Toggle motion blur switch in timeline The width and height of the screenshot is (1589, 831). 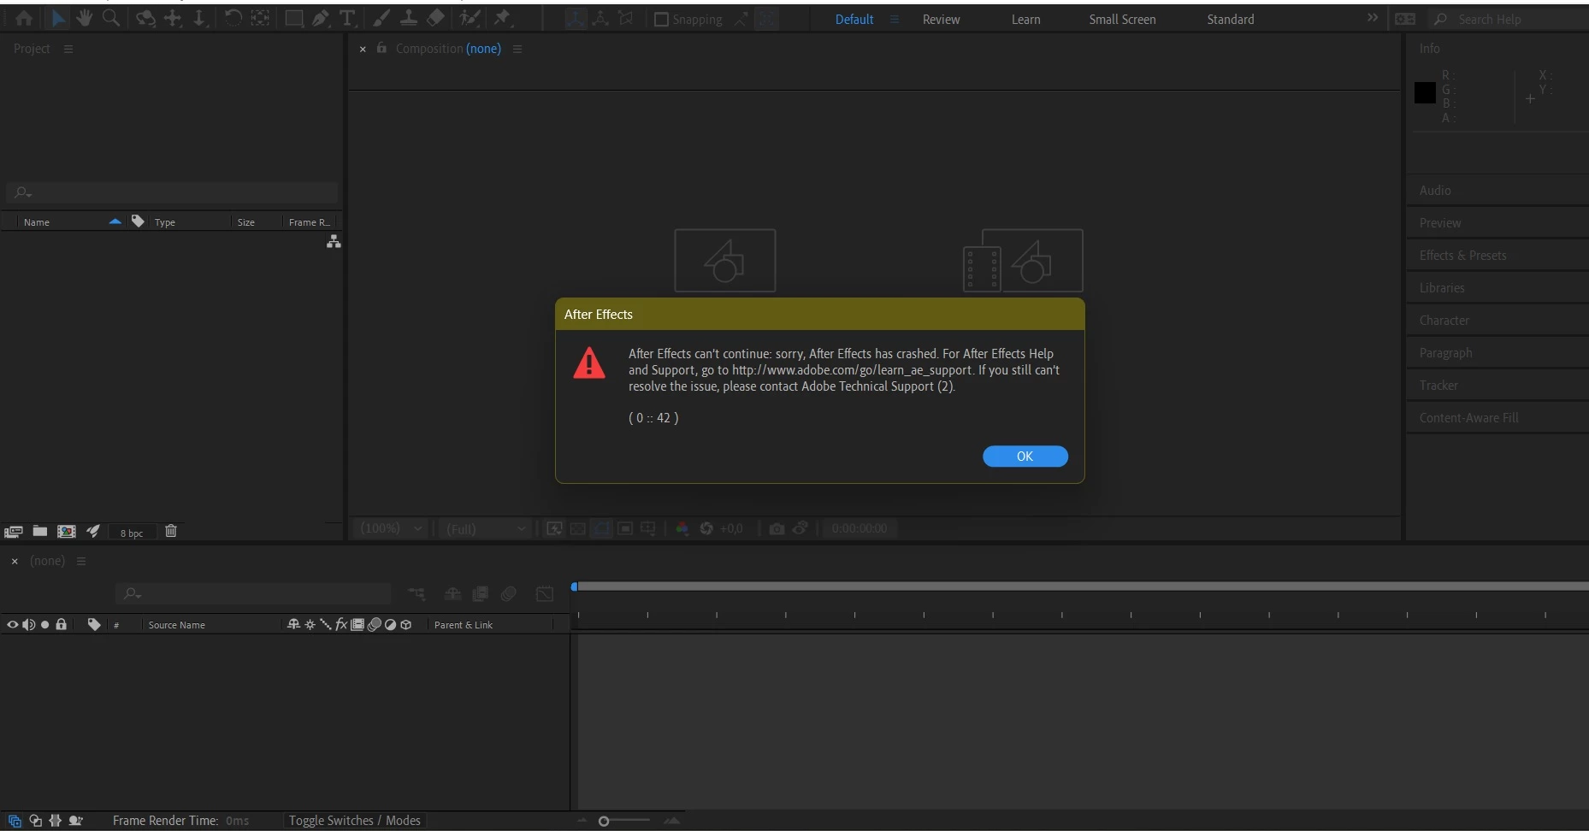(x=509, y=593)
